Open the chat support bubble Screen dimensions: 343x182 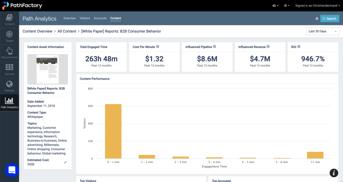pyautogui.click(x=12, y=170)
